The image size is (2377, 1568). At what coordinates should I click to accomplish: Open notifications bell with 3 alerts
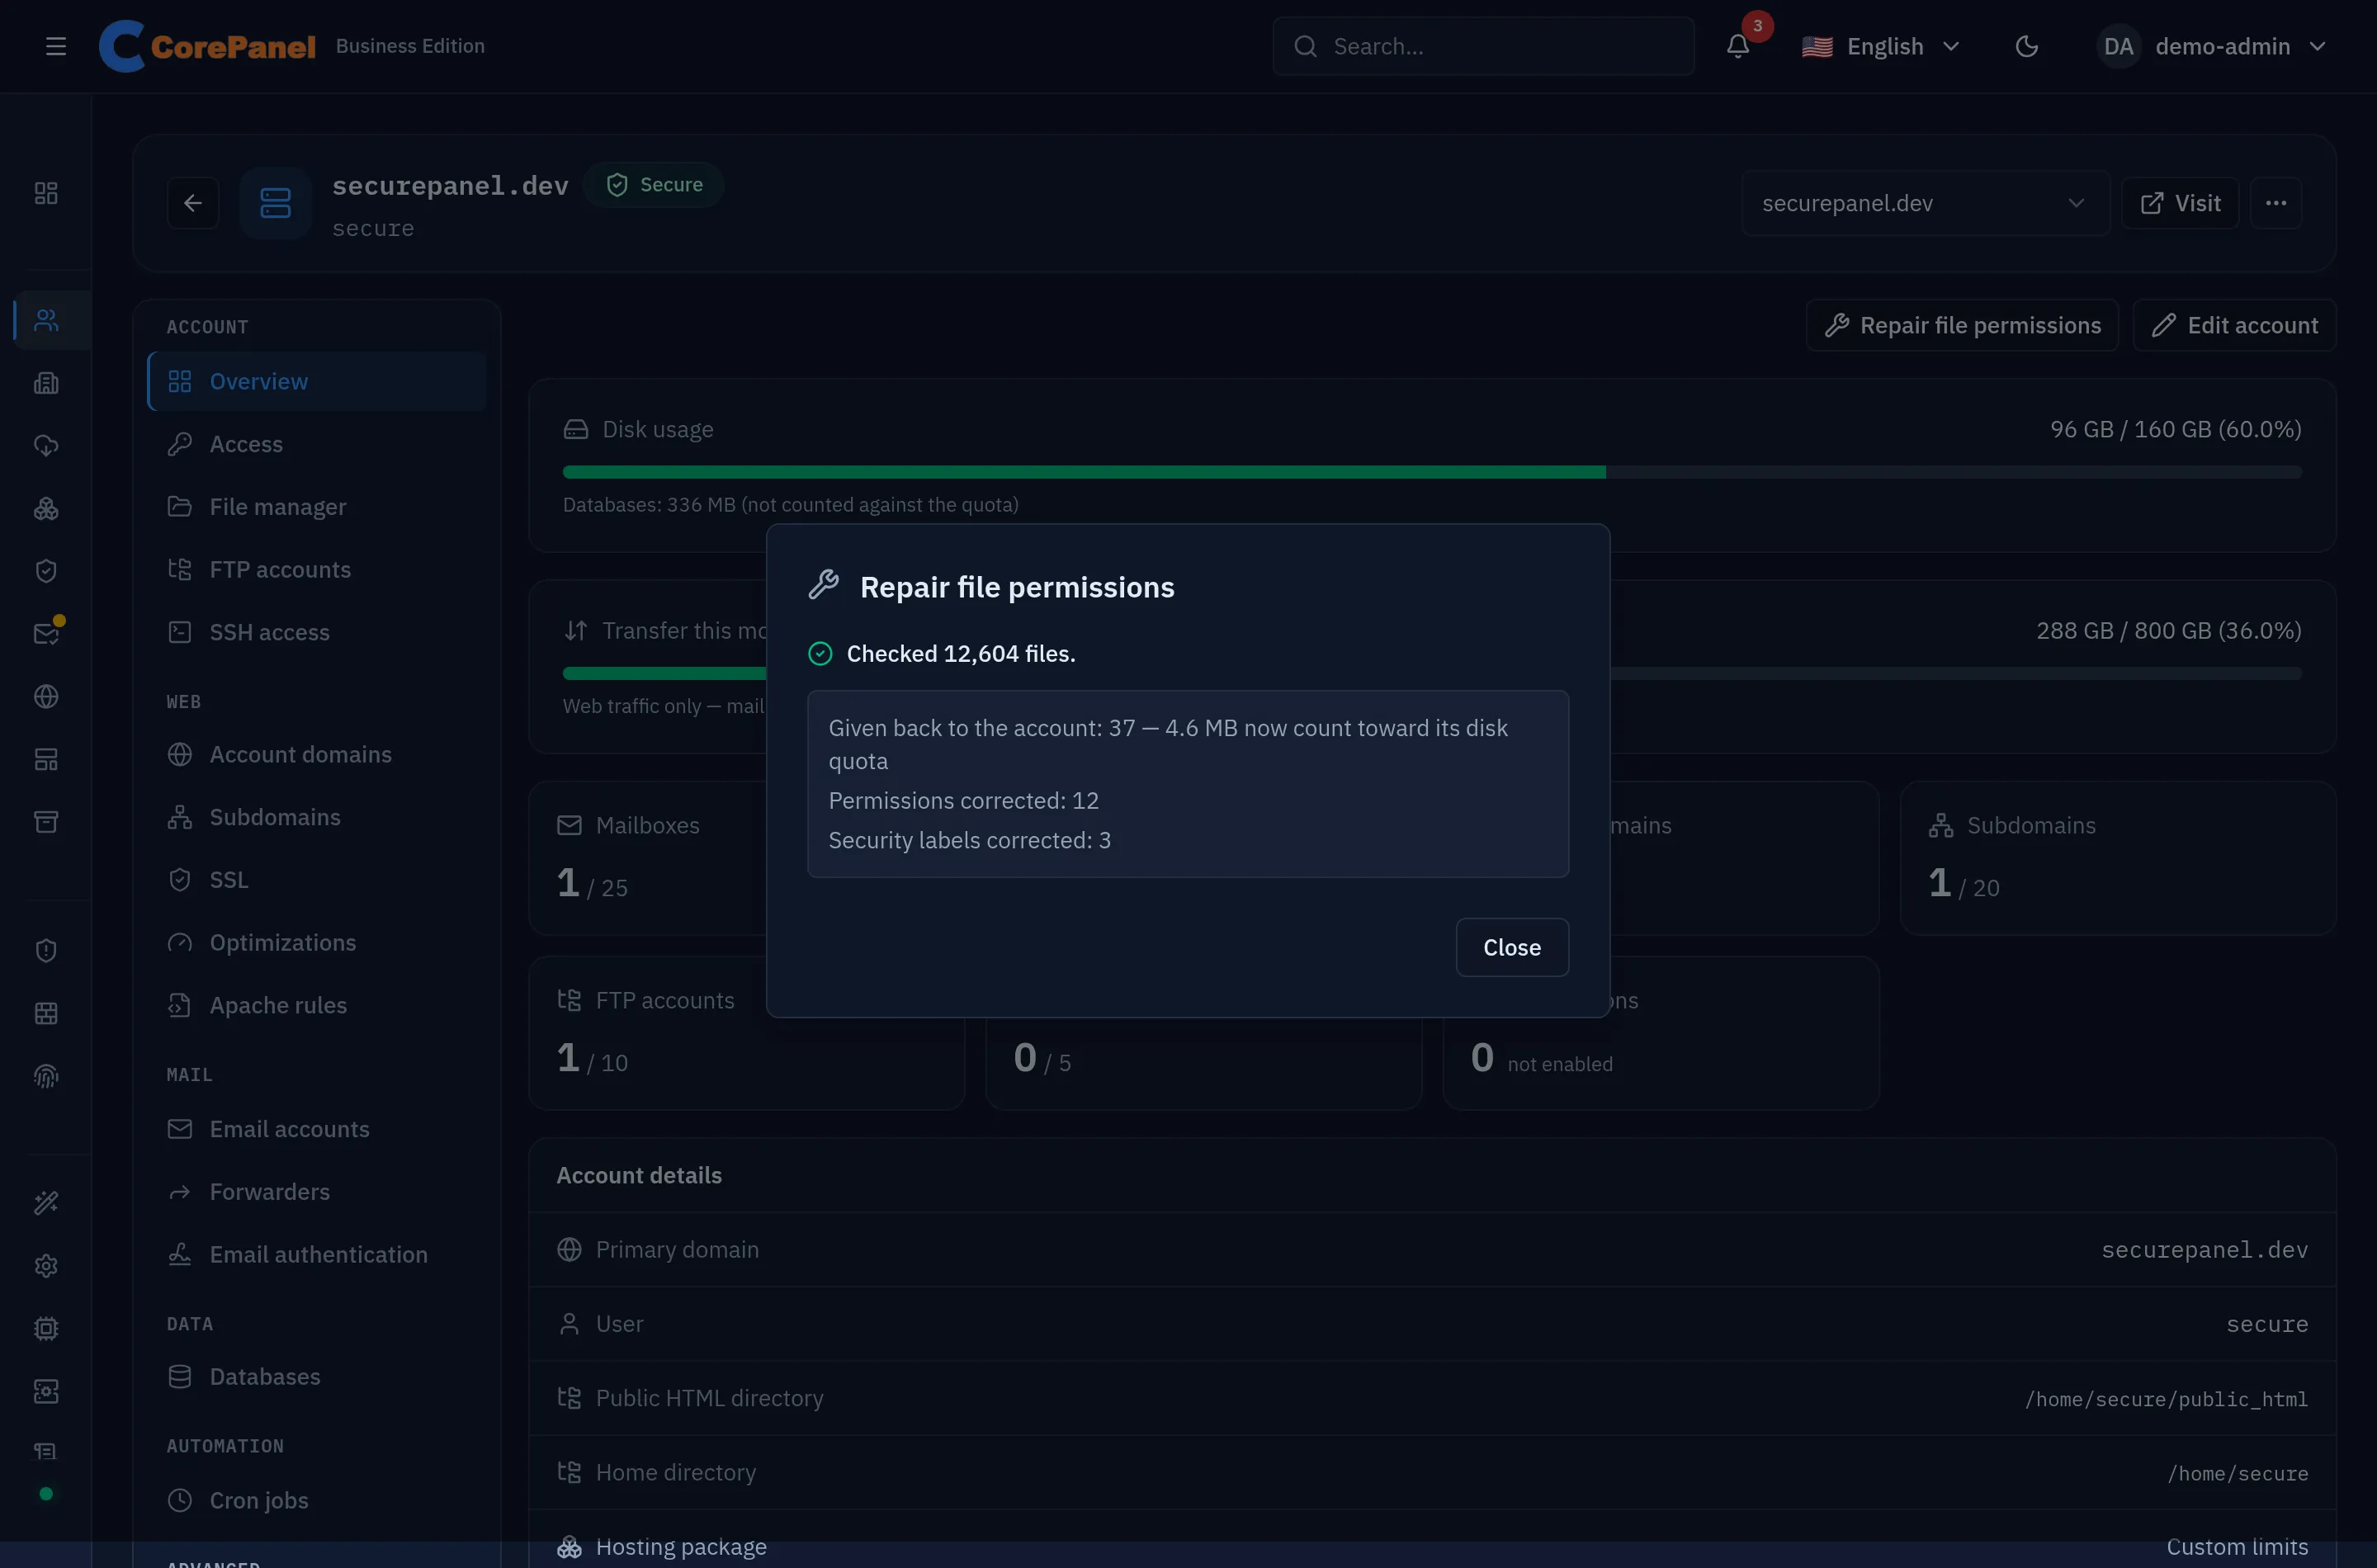[1738, 46]
